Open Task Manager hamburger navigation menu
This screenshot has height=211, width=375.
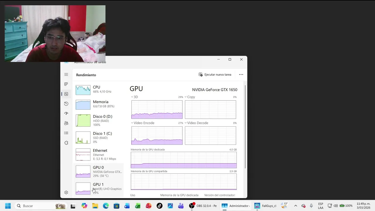coord(66,75)
